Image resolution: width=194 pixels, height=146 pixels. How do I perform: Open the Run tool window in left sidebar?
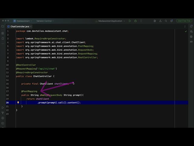(3, 108)
